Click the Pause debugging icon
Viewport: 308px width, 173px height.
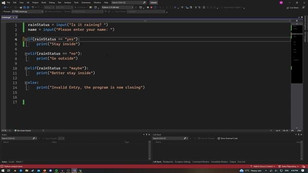point(148,8)
